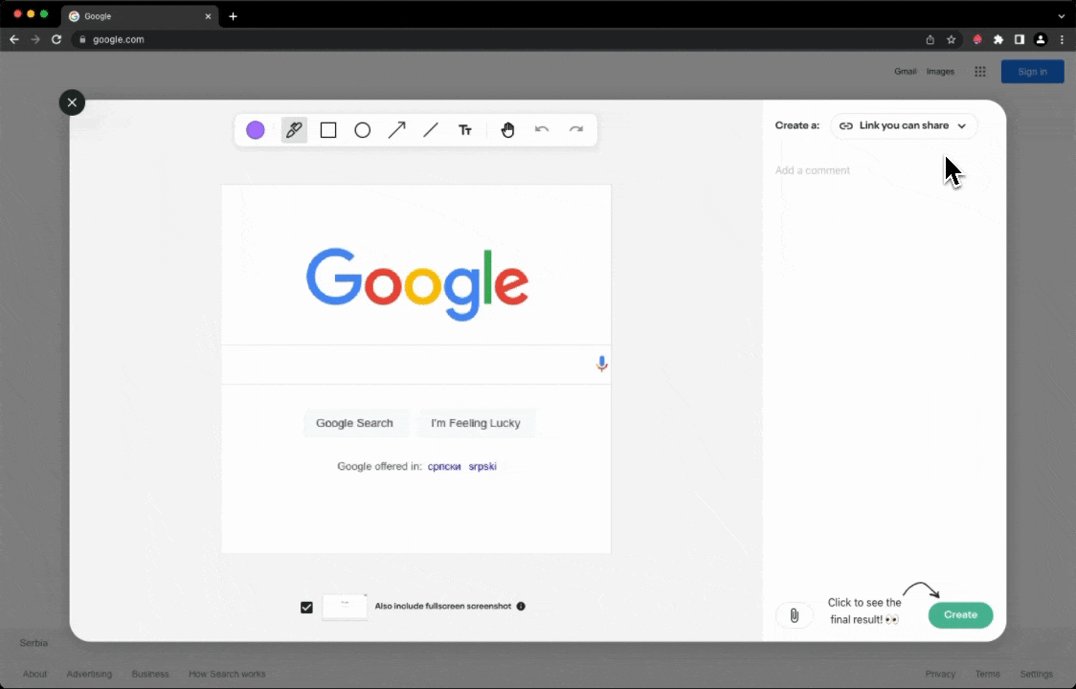Activate the text annotation tool
Screen dimensions: 1076x689
465,130
